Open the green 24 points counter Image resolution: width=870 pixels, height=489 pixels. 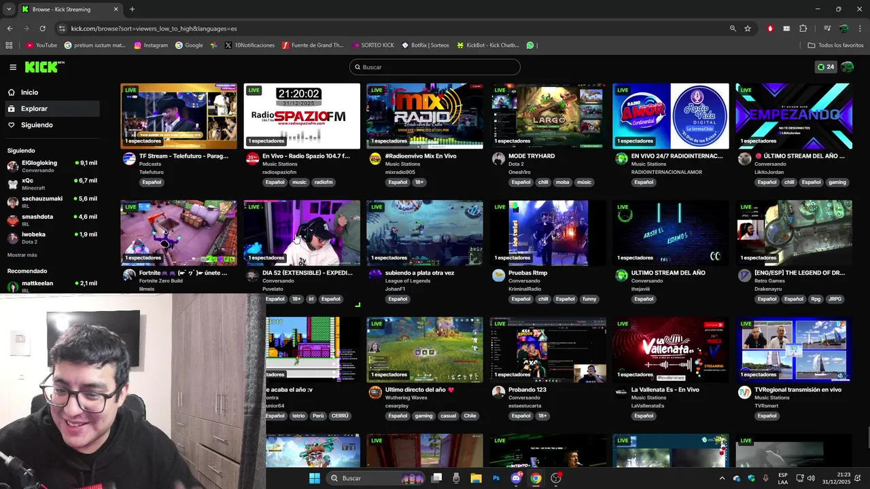[825, 67]
